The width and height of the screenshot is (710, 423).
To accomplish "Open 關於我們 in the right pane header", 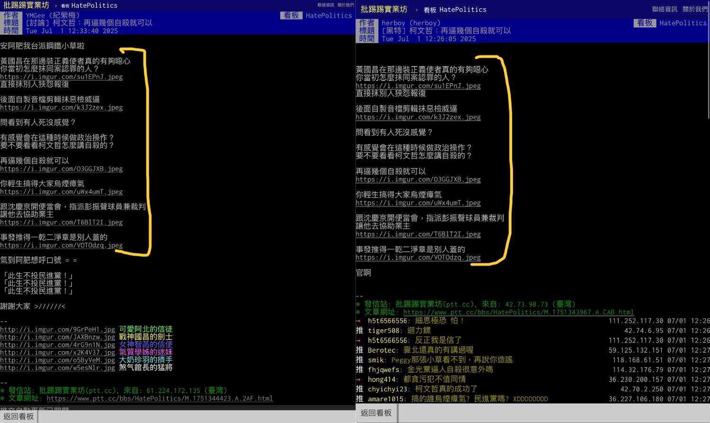I will coord(695,9).
